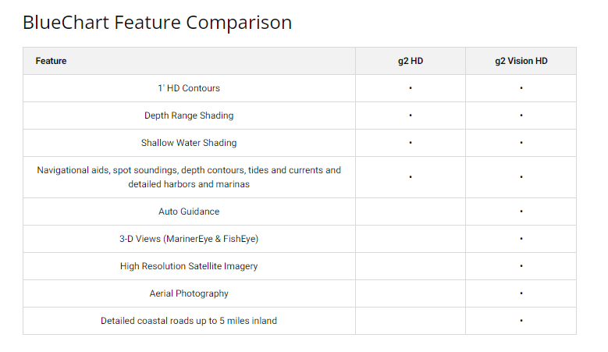This screenshot has width=608, height=352.
Task: Click the g2 HD dot for Shallow Water Shading
Action: (411, 143)
